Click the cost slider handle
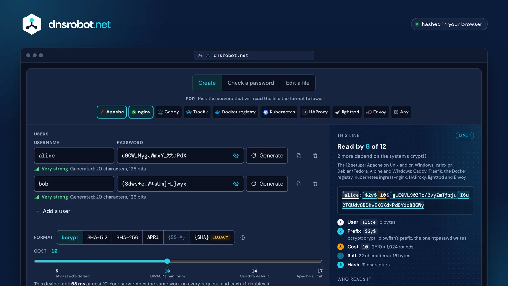The height and width of the screenshot is (286, 508). pos(167,261)
